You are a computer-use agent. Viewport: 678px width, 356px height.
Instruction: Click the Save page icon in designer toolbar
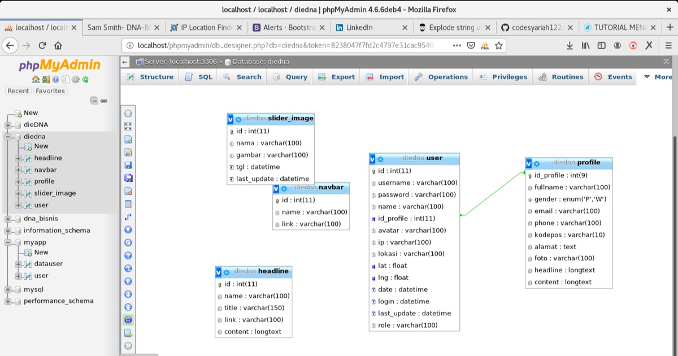128,165
